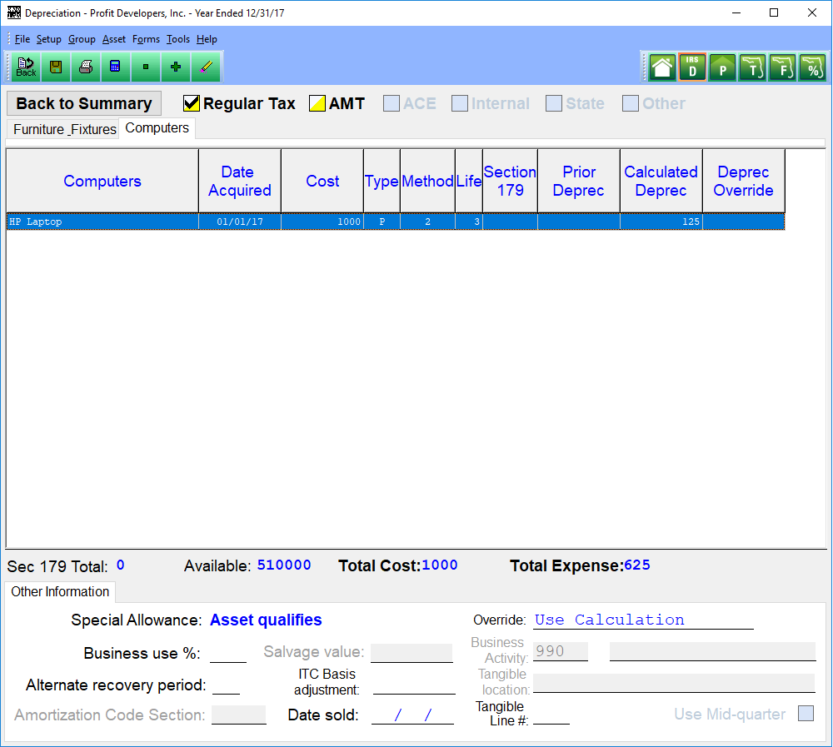The width and height of the screenshot is (833, 747).
Task: Click the printer toolbar icon
Action: pos(86,67)
